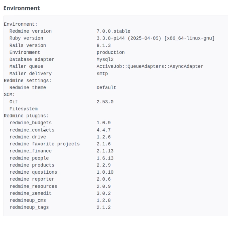Select the theme value "Default"
Image resolution: width=228 pixels, height=225 pixels.
pyautogui.click(x=107, y=88)
